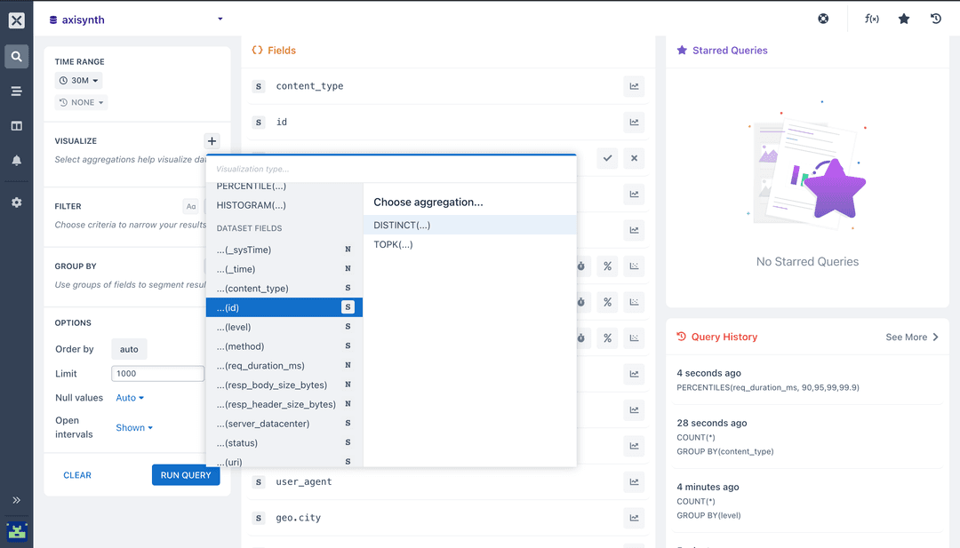Click the stopwatch aggregation icon on req_duration_ms row
This screenshot has height=548, width=960.
[x=580, y=266]
